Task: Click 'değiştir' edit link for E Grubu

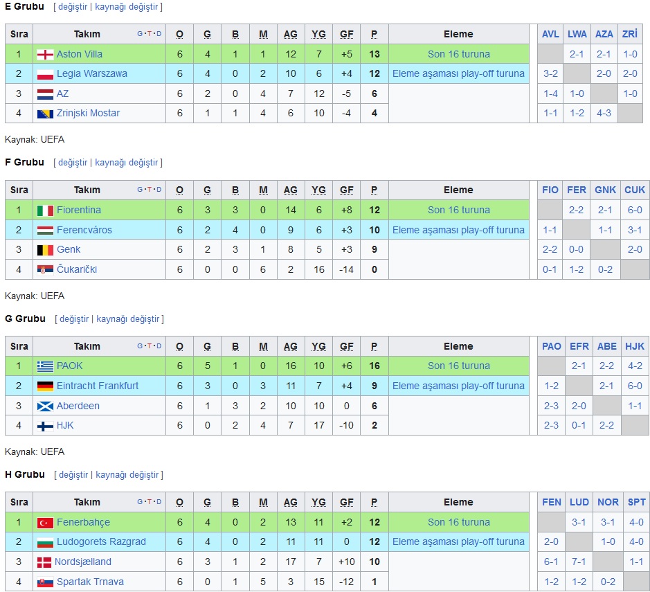Action: click(x=73, y=7)
